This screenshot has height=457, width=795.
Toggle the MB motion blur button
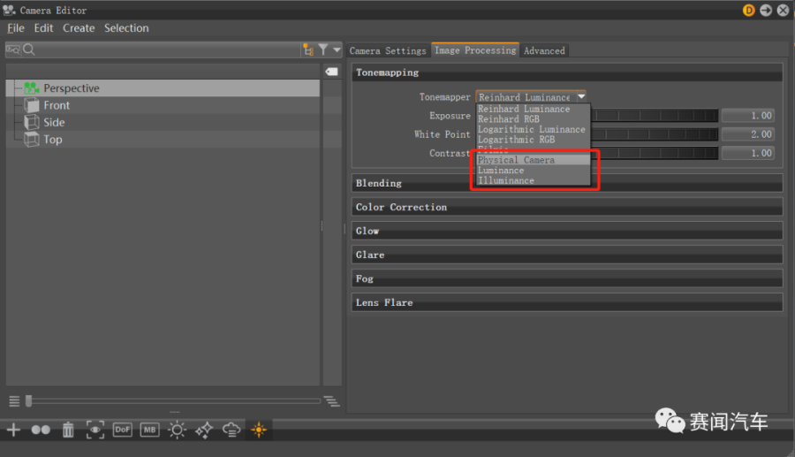click(x=150, y=430)
